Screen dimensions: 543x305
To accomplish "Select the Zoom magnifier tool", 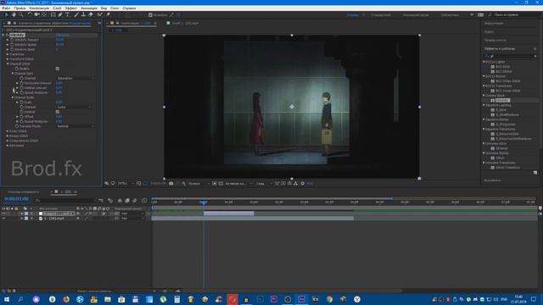I will click(21, 15).
